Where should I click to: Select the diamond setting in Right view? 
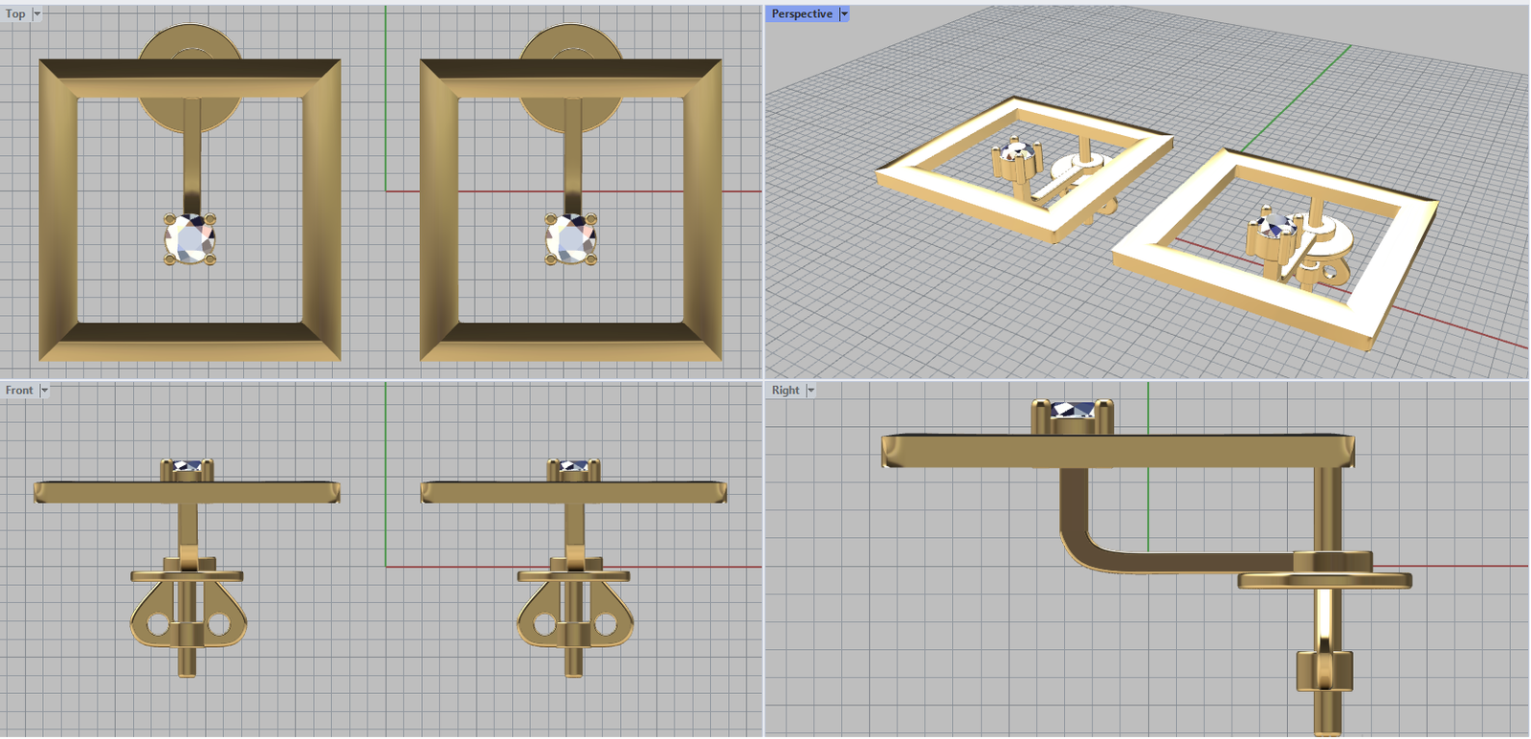(x=1073, y=416)
